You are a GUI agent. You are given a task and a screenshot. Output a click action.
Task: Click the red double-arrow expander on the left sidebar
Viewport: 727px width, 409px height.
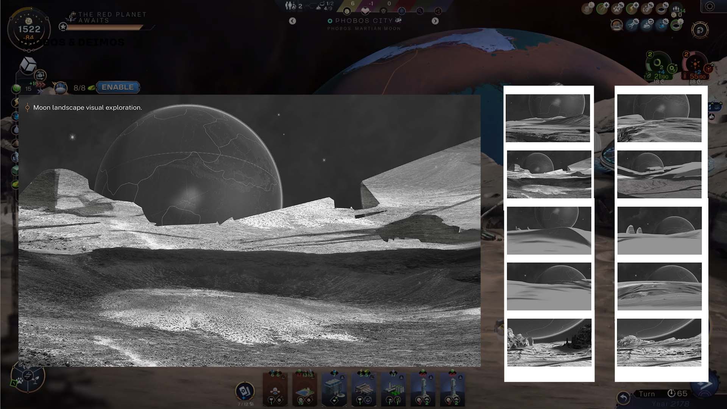tap(41, 86)
